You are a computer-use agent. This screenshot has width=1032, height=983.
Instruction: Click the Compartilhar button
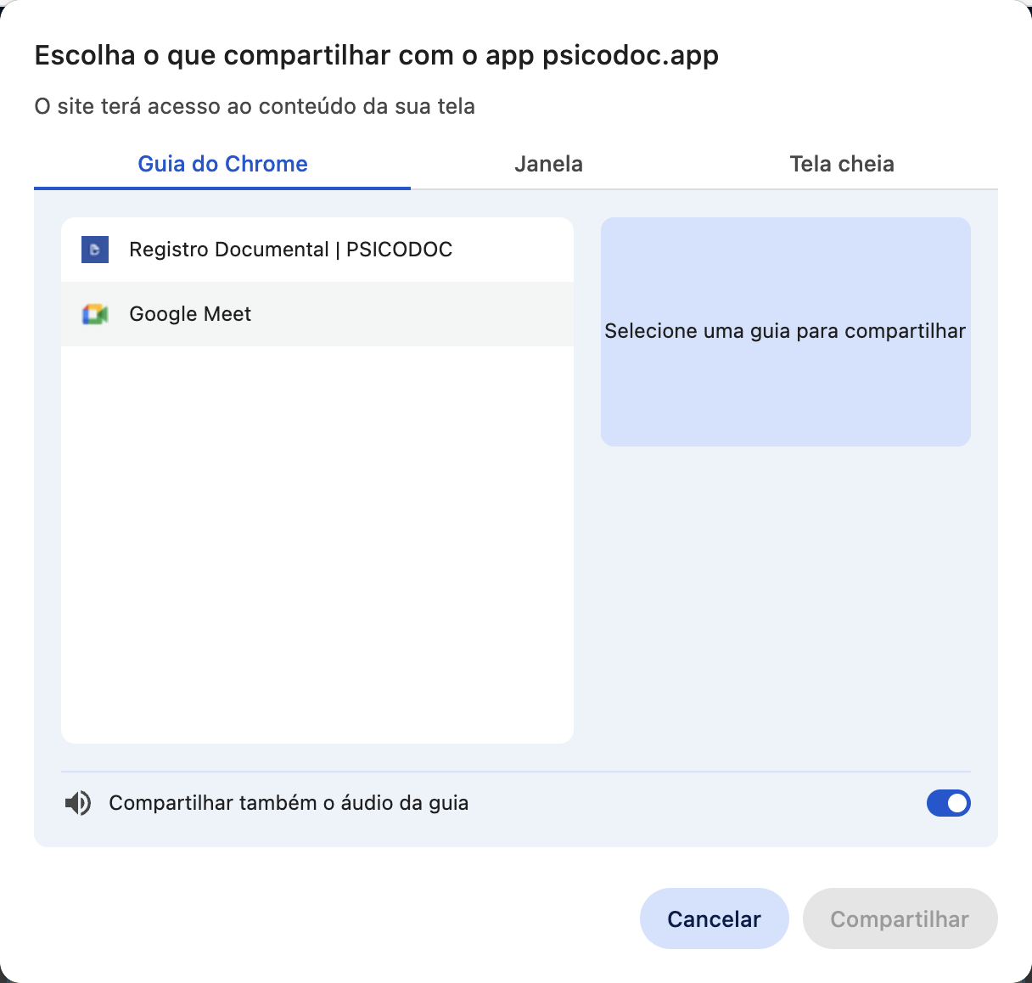(x=899, y=919)
